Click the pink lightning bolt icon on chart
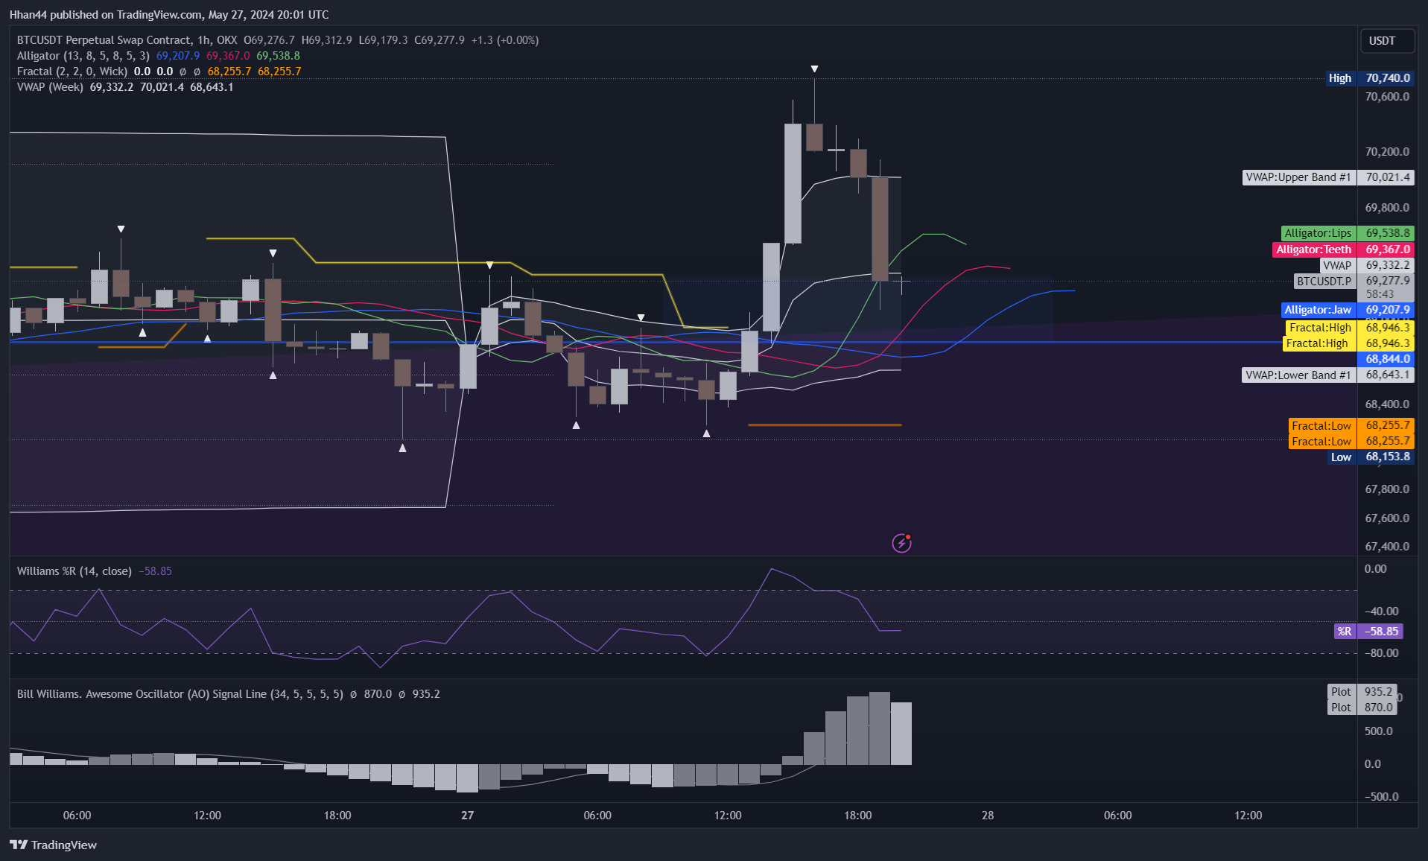Viewport: 1428px width, 861px height. click(901, 543)
